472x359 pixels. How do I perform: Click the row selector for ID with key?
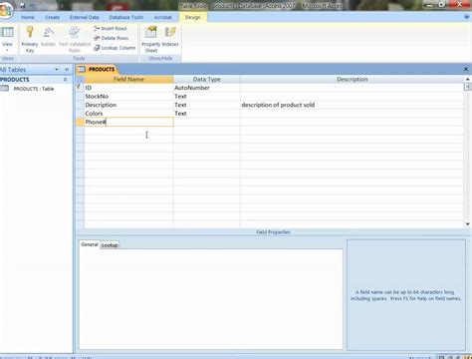click(x=80, y=88)
